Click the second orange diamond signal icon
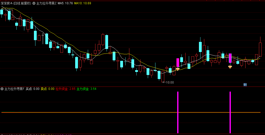This screenshot has height=135, width=265. click(230, 67)
